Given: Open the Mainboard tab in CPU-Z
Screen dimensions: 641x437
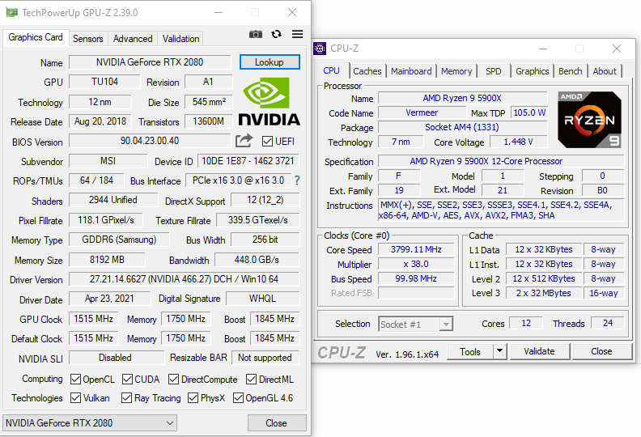Looking at the screenshot, I should (411, 71).
